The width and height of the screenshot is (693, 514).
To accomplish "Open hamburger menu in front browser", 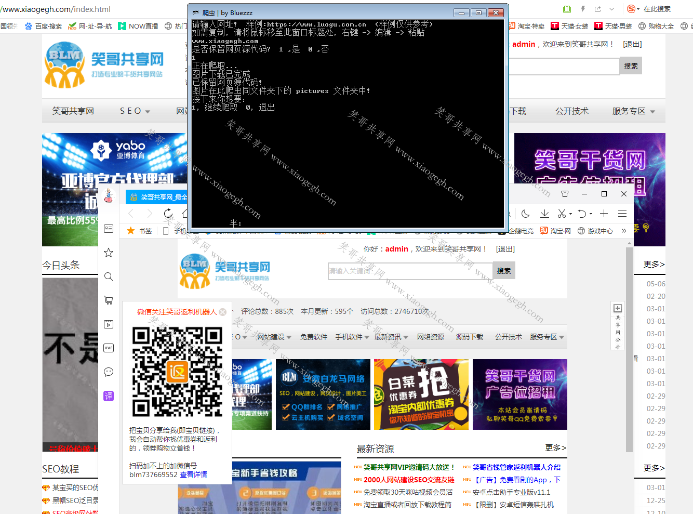I will pos(622,214).
